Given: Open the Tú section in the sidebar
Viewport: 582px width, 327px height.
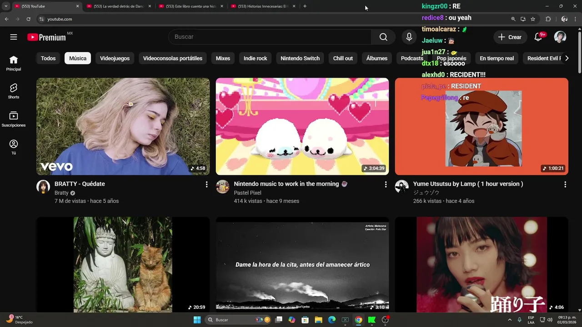Looking at the screenshot, I should point(14,147).
